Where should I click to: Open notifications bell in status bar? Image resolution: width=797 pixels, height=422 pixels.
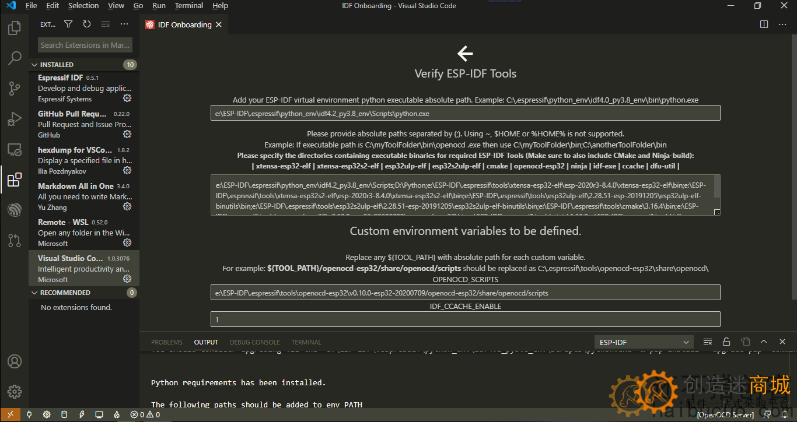[x=785, y=415]
